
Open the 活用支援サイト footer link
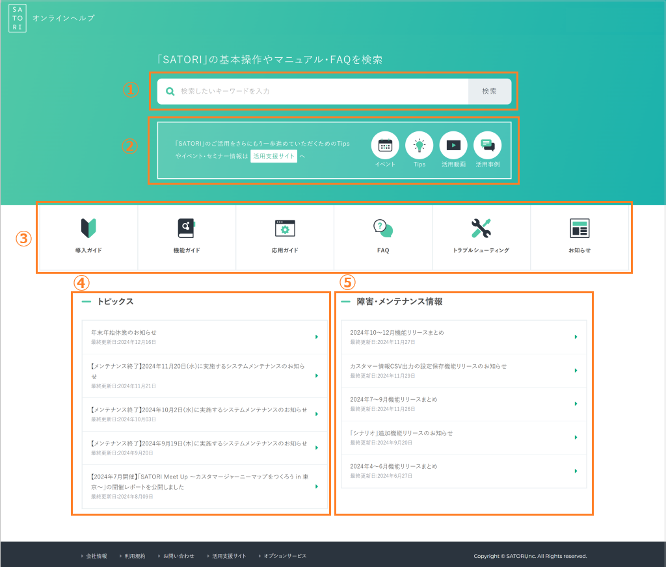click(229, 556)
